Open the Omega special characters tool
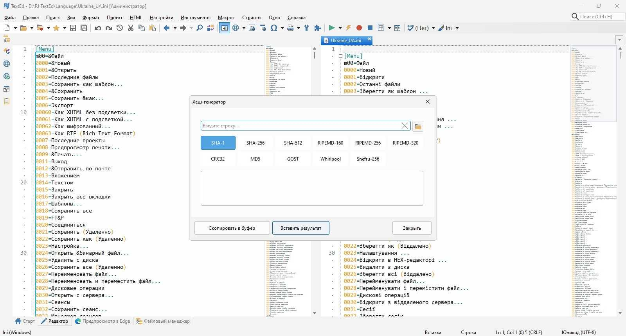626x336 pixels. click(x=274, y=28)
